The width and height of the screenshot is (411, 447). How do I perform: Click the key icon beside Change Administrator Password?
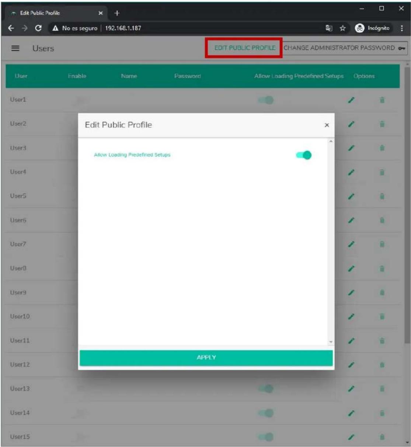click(x=402, y=48)
